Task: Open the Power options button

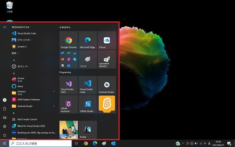Action: [x=4, y=135]
